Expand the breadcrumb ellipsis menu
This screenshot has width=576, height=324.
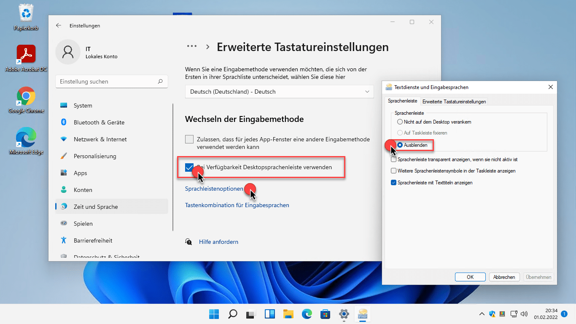tap(192, 46)
